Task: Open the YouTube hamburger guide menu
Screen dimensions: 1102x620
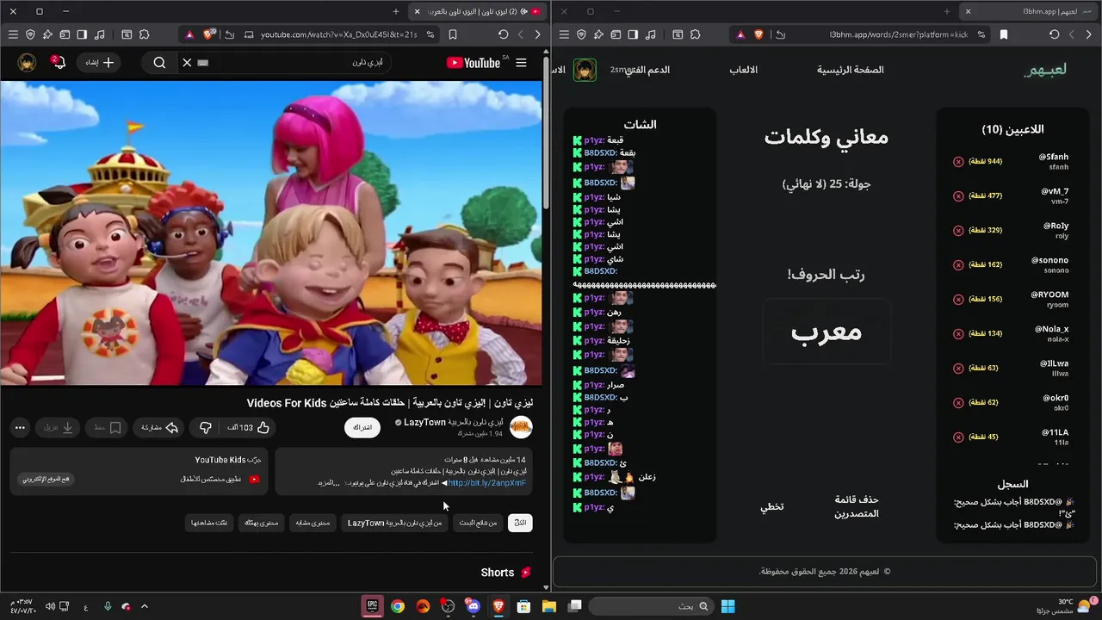Action: click(521, 63)
